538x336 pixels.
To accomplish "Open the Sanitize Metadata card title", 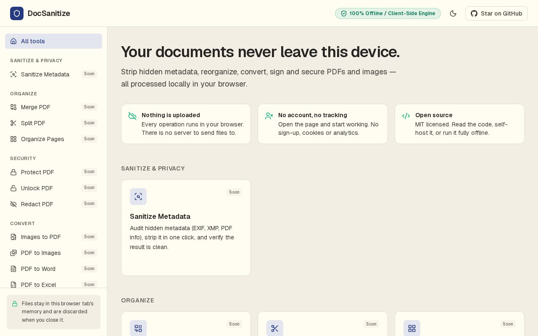I will (160, 217).
